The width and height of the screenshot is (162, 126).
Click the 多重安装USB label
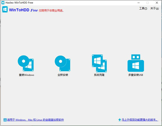(x=136, y=75)
